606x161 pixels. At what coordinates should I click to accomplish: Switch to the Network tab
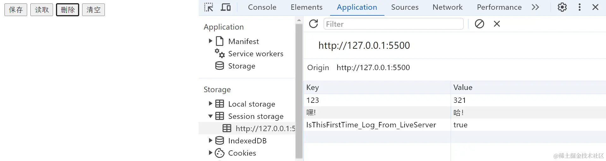(447, 7)
